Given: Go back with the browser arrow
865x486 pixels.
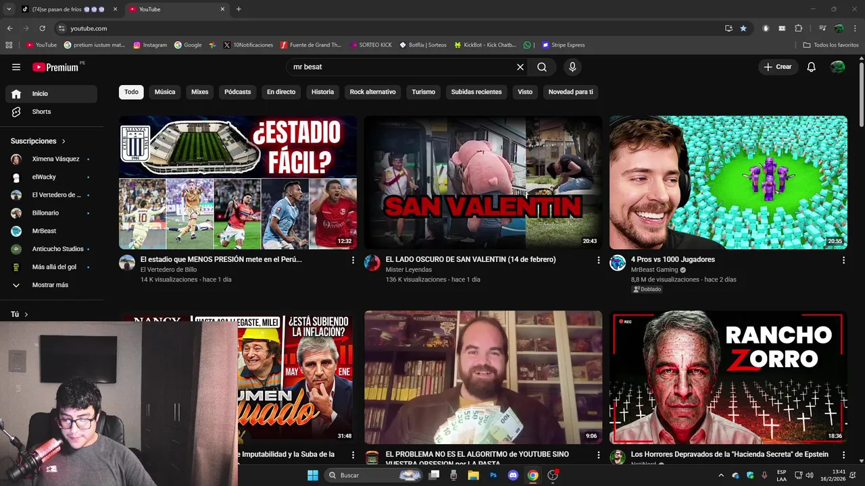Looking at the screenshot, I should tap(9, 28).
